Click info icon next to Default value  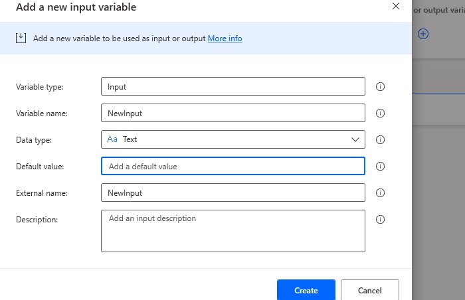pyautogui.click(x=380, y=167)
